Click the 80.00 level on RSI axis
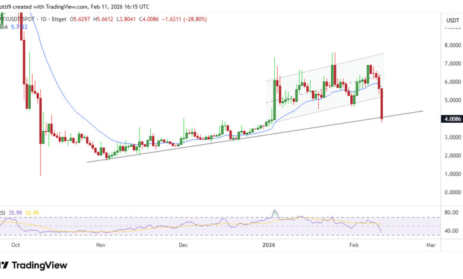The height and width of the screenshot is (279, 463). coord(452,213)
